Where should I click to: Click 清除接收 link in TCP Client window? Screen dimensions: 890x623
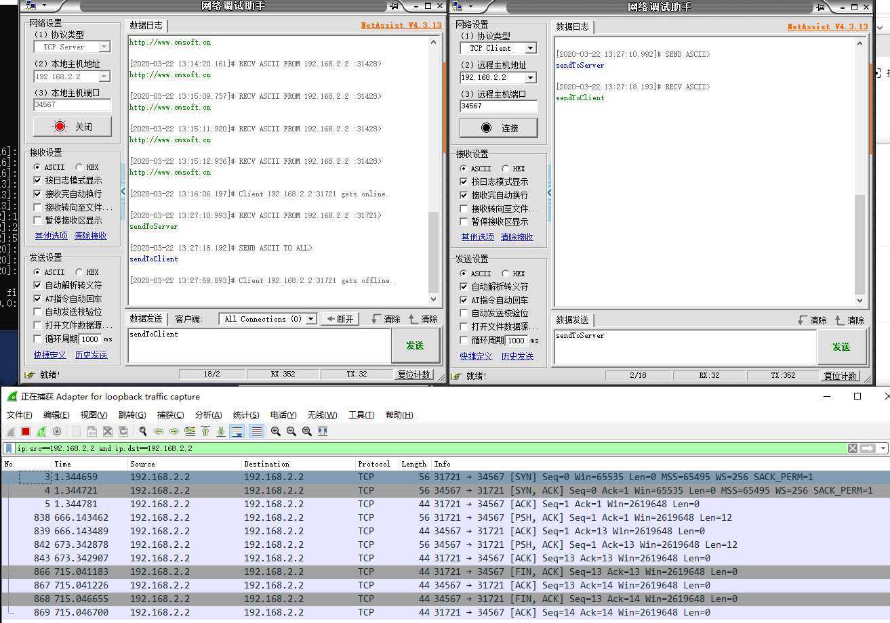pyautogui.click(x=517, y=237)
